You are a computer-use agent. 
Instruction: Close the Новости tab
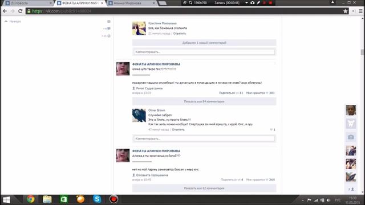pos(51,3)
